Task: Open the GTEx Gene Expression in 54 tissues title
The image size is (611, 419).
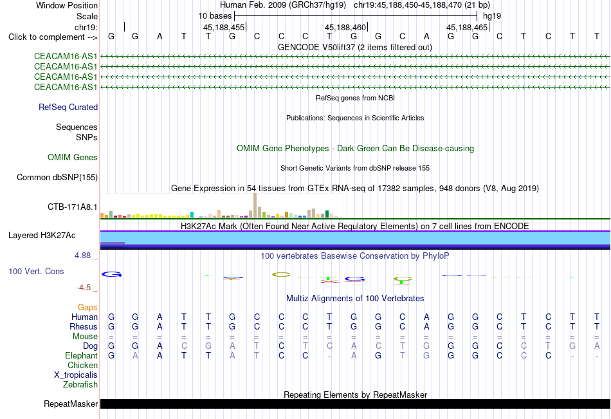Action: (x=354, y=189)
